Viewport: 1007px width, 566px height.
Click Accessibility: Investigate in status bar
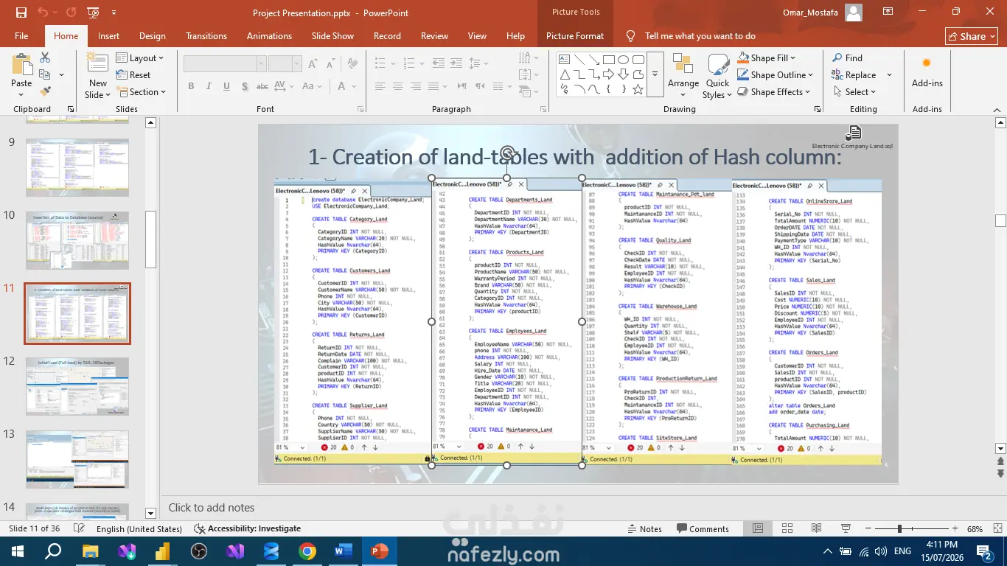point(247,529)
